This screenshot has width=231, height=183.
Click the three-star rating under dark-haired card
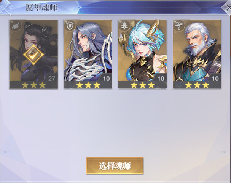coord(33,85)
